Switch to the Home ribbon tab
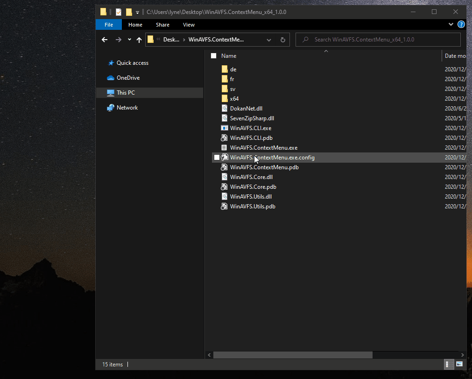 tap(135, 25)
